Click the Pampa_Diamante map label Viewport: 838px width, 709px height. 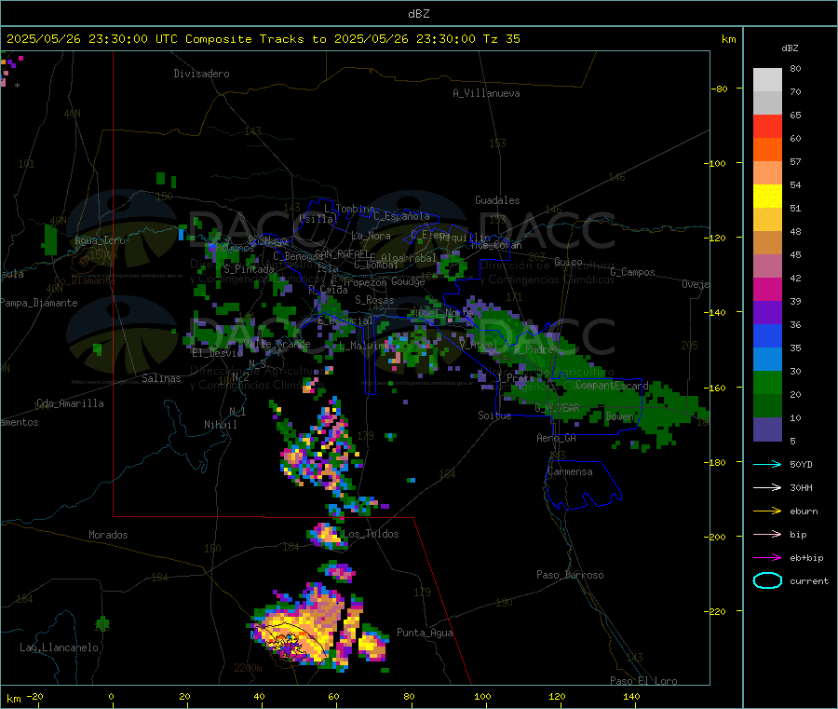pos(39,303)
